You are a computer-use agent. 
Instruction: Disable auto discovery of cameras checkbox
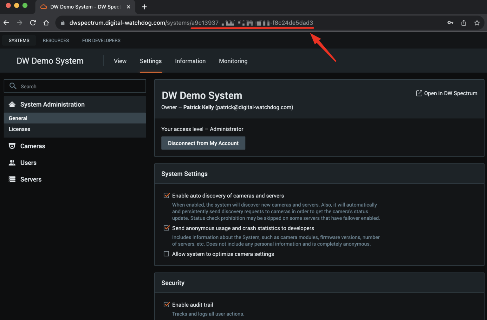coord(166,196)
